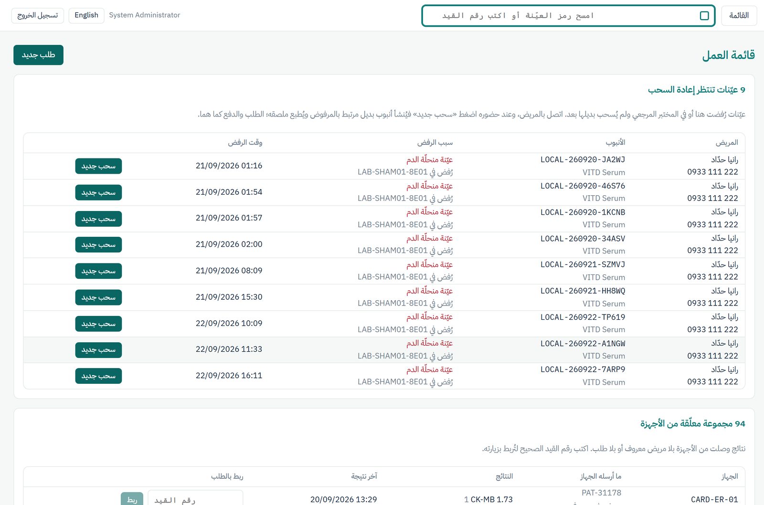Switch the interface language to English

pos(86,15)
